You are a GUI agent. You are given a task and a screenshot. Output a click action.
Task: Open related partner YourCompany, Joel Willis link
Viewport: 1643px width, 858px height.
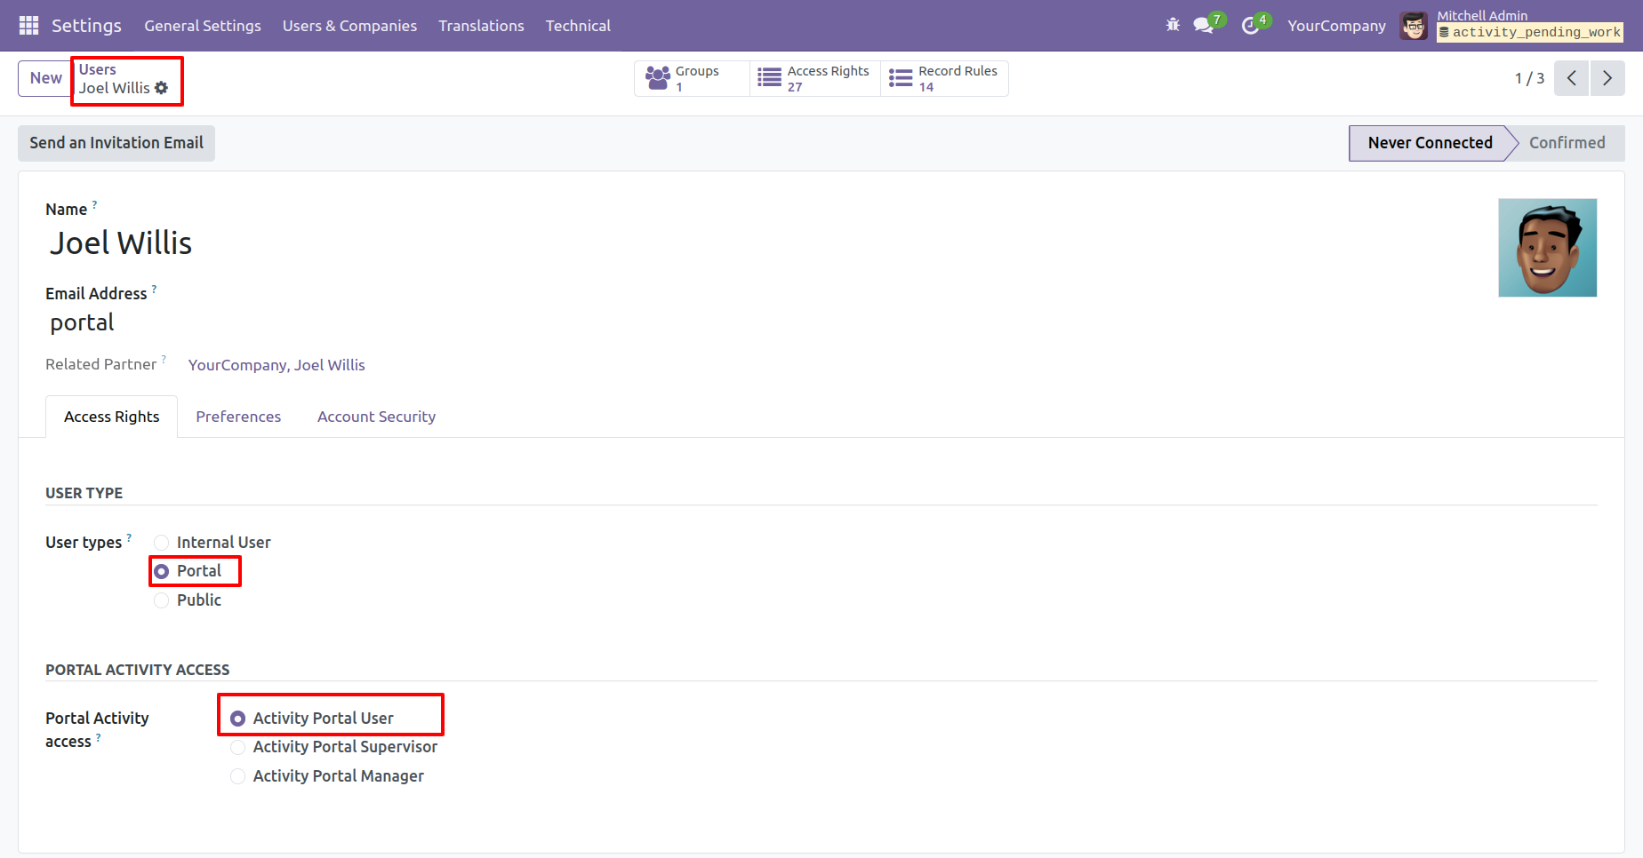[277, 365]
